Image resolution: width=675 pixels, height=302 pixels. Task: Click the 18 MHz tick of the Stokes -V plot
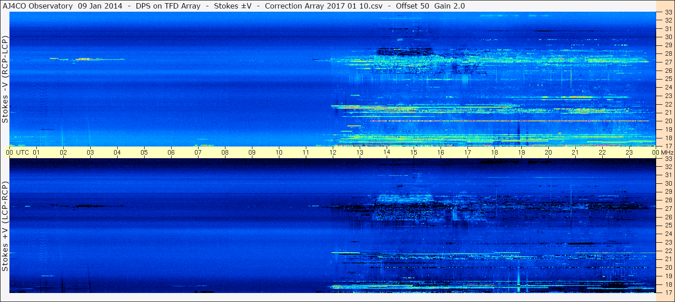(x=668, y=138)
